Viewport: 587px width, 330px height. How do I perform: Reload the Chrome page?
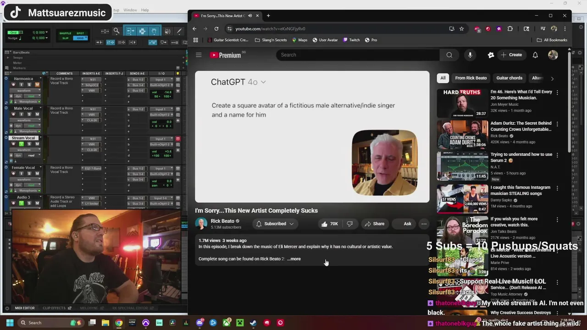coord(216,28)
